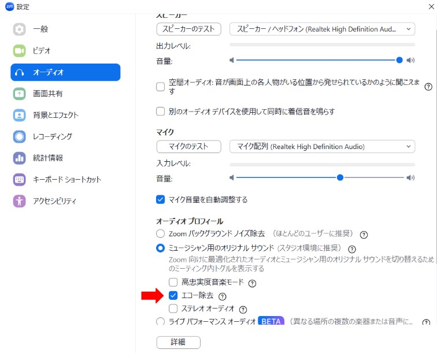The height and width of the screenshot is (353, 437).
Task: Click the アクセシビリティ person icon
Action: [19, 201]
